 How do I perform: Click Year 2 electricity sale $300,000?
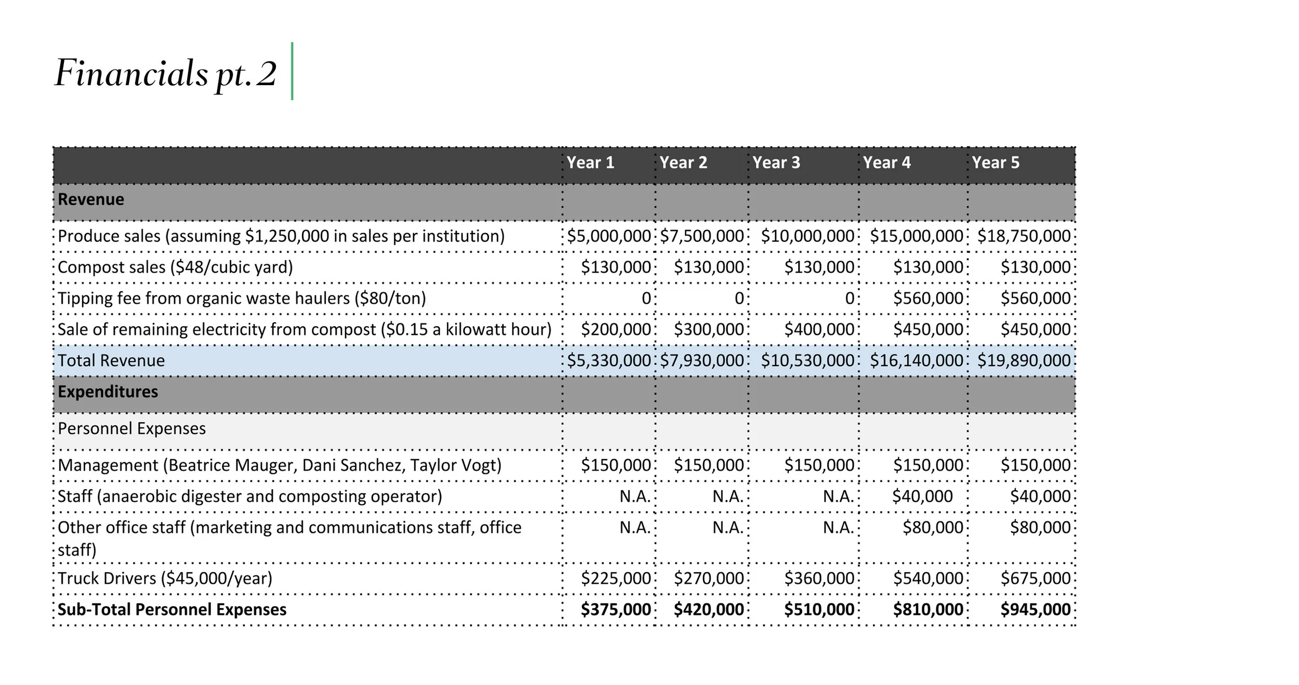click(x=709, y=329)
